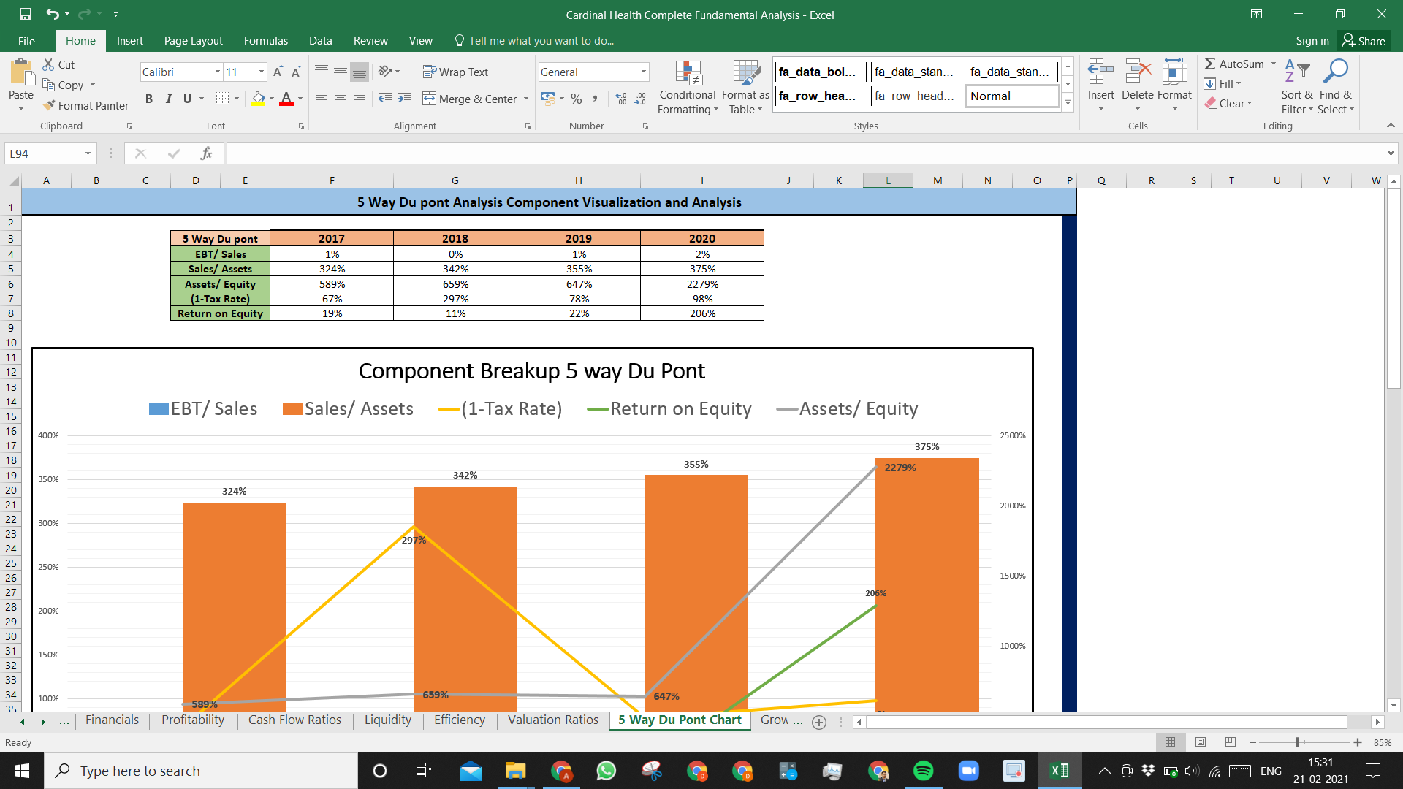Switch to Page Layout view in status bar
This screenshot has width=1403, height=789.
1200,742
